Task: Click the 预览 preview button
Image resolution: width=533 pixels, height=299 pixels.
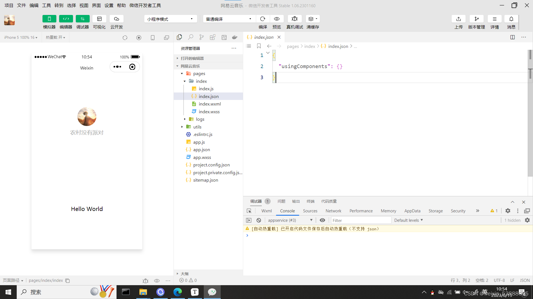Action: click(276, 19)
